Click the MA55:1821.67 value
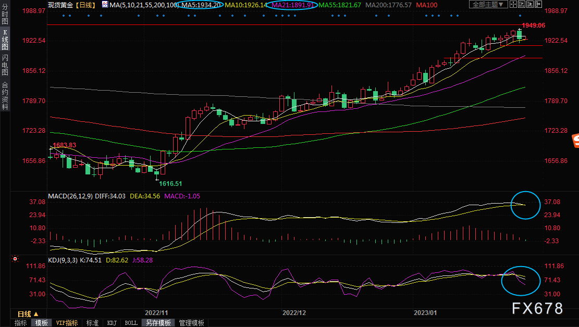Image resolution: width=579 pixels, height=327 pixels. click(340, 5)
